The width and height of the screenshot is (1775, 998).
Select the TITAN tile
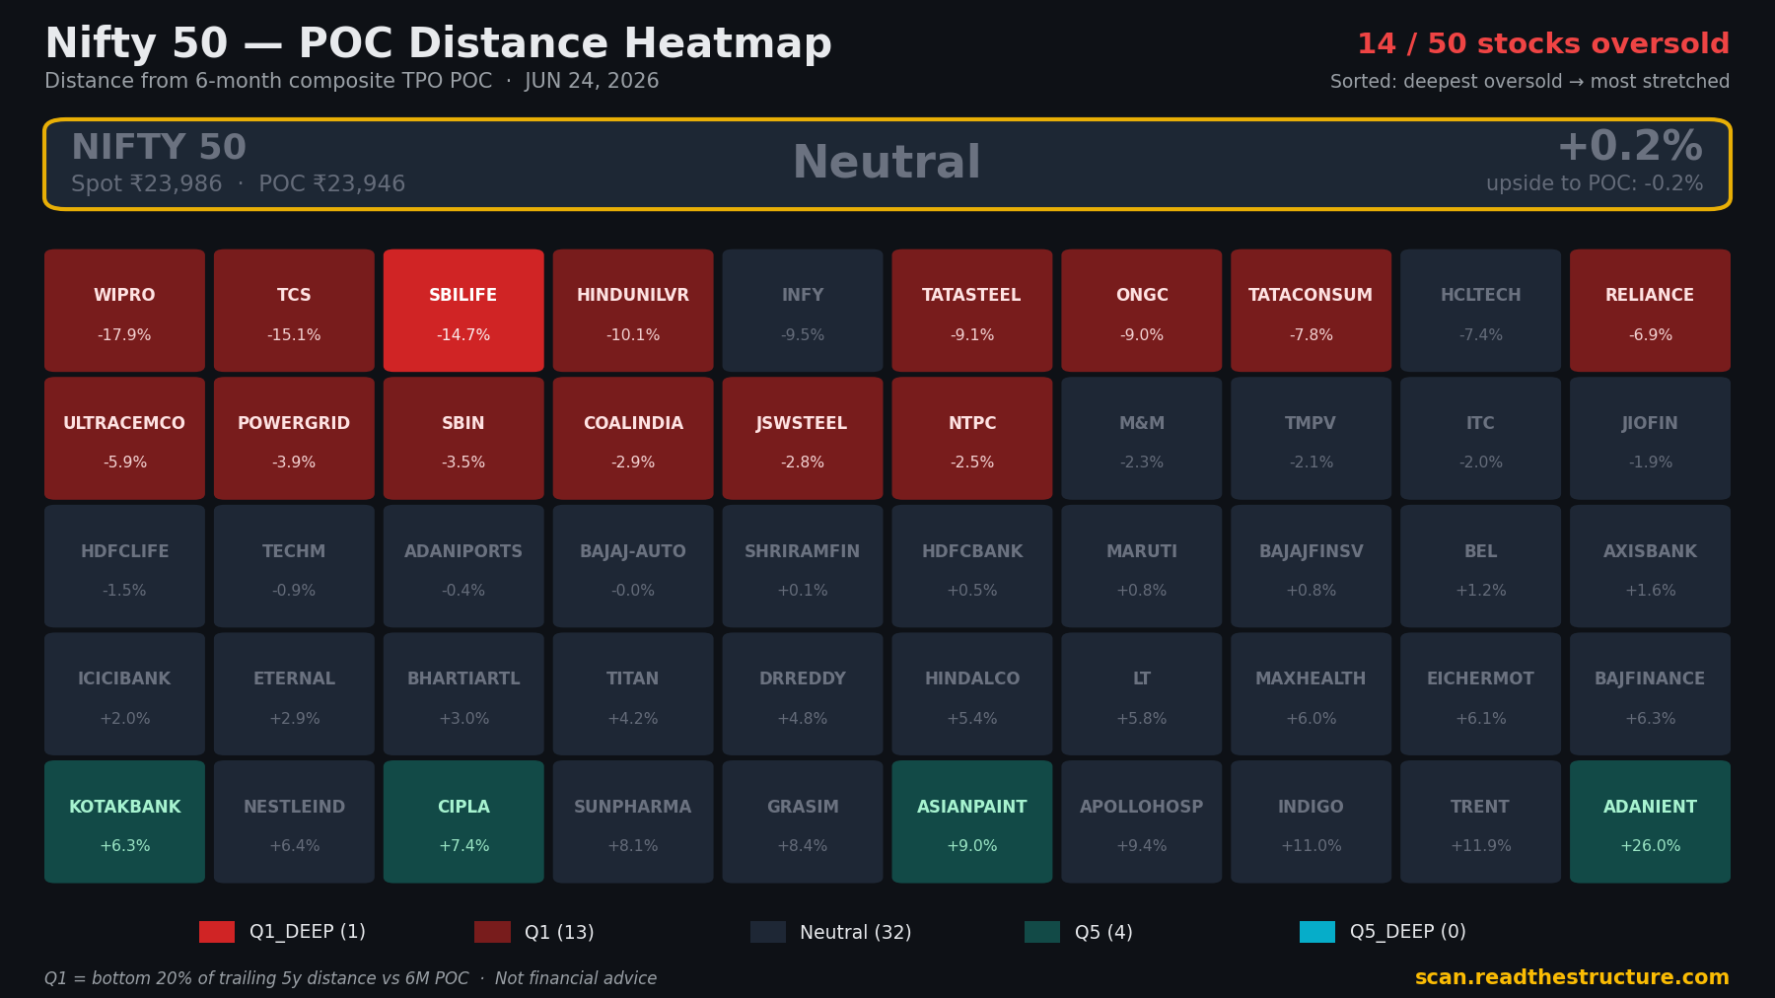[633, 694]
